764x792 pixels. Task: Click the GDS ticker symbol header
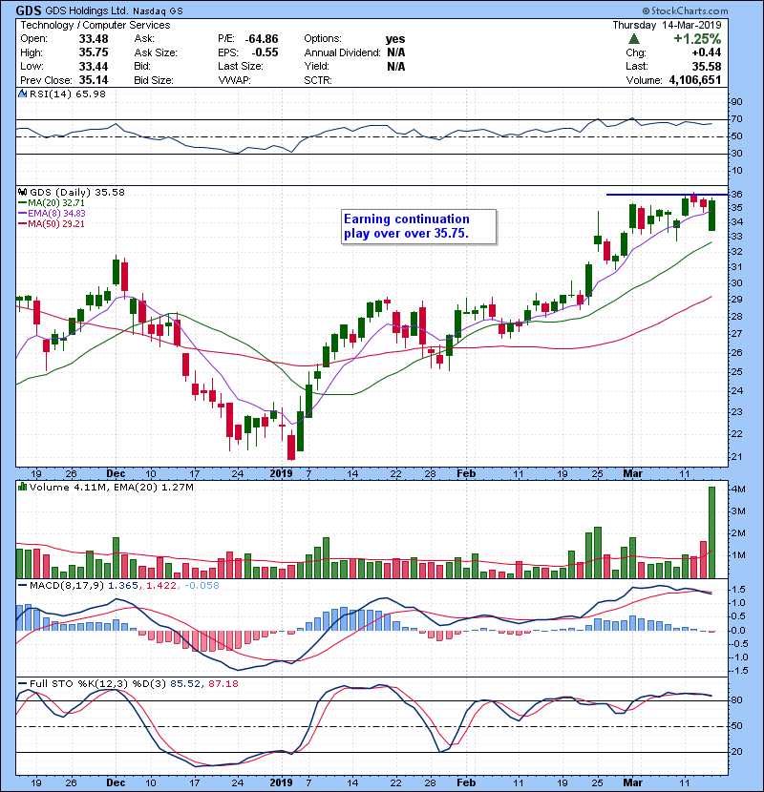30,10
